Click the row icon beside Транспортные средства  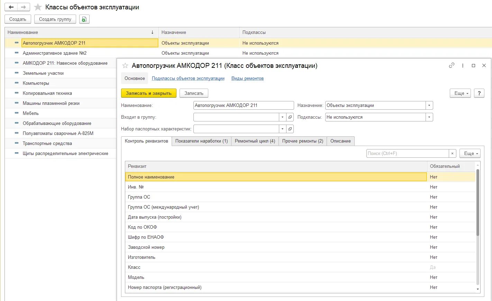point(17,143)
